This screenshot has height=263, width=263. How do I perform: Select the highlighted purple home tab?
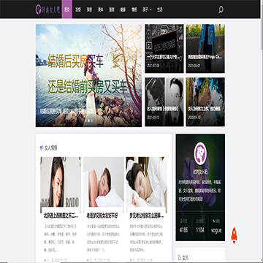(67, 9)
